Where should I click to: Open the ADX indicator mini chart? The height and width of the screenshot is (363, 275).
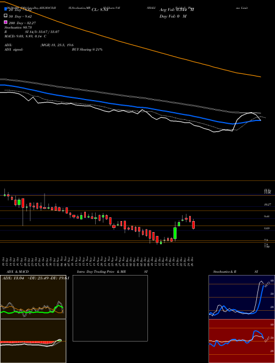coord(33,297)
